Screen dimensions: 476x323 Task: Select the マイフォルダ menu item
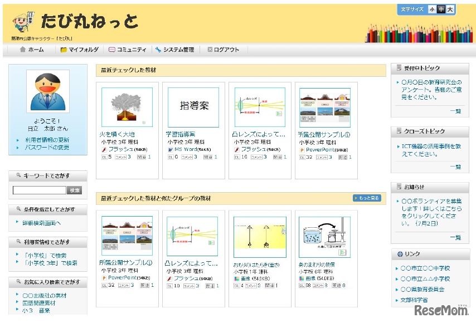pyautogui.click(x=78, y=49)
